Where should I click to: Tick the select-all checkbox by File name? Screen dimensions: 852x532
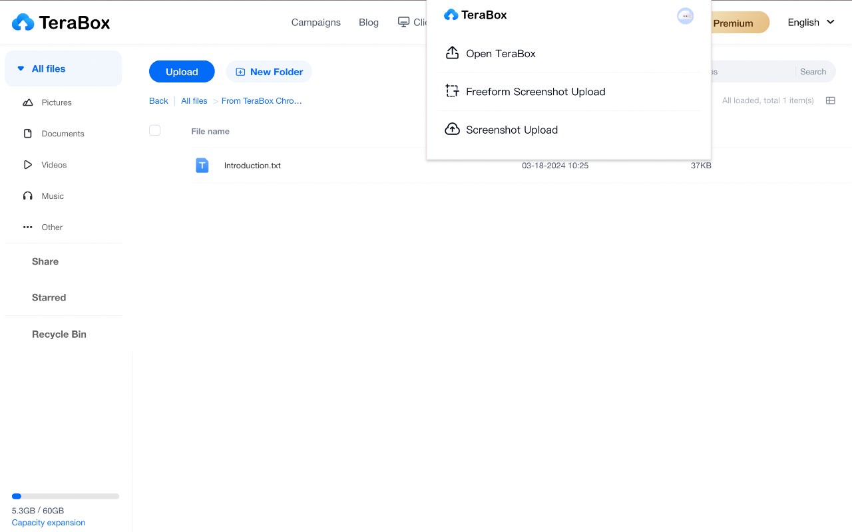[x=155, y=130]
